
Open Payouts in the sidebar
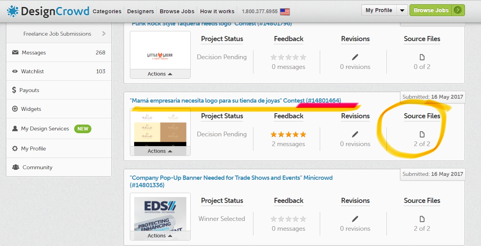pyautogui.click(x=59, y=90)
